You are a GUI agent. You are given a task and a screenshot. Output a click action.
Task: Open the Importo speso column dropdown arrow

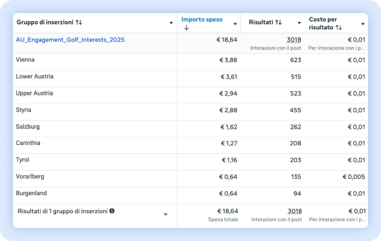[x=235, y=23]
